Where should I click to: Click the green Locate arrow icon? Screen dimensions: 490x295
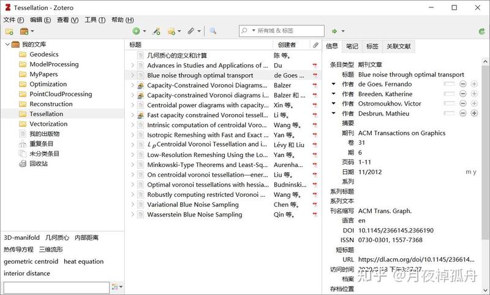(x=334, y=31)
